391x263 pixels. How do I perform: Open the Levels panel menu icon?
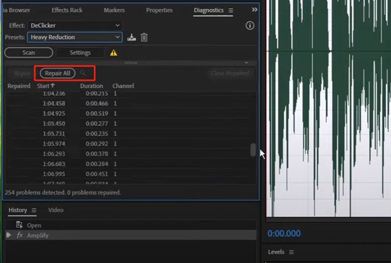pyautogui.click(x=289, y=252)
